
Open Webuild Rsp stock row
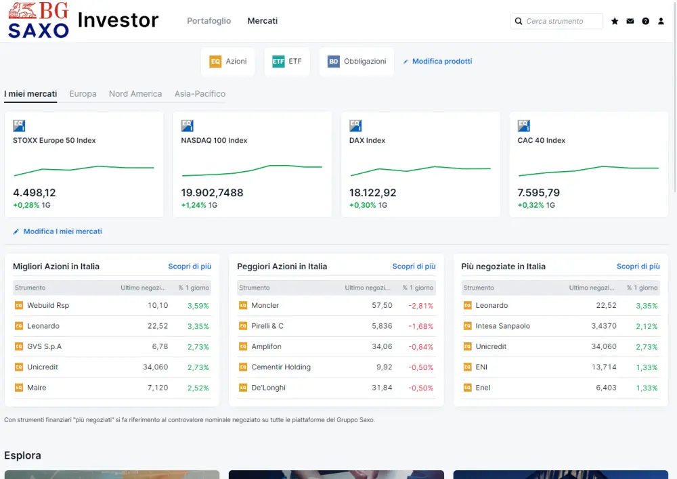pos(112,306)
